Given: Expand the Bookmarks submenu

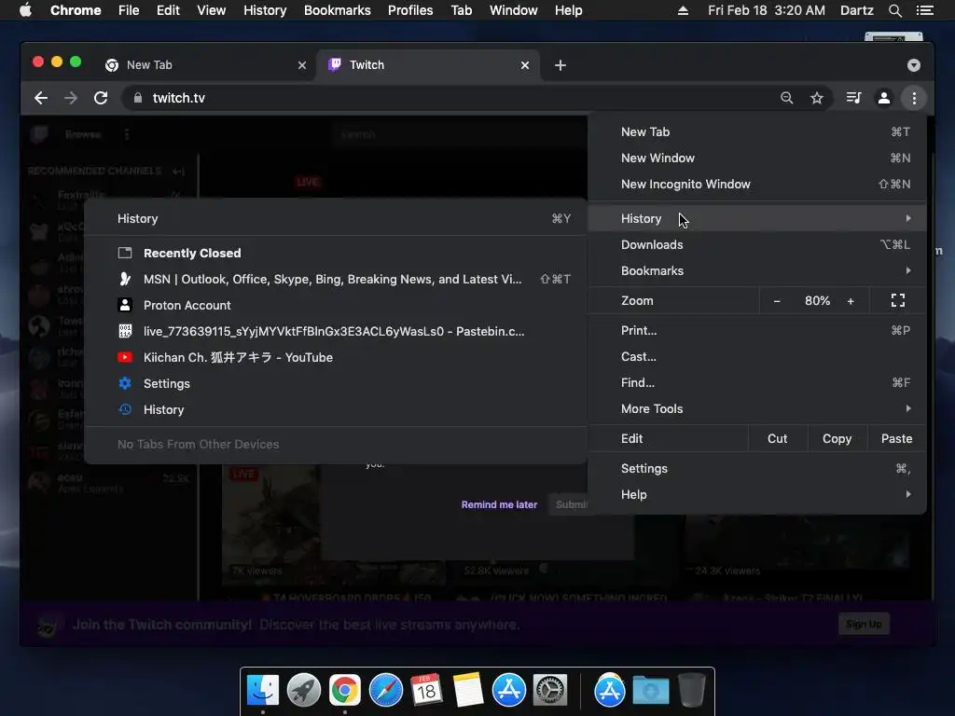Looking at the screenshot, I should 757,271.
